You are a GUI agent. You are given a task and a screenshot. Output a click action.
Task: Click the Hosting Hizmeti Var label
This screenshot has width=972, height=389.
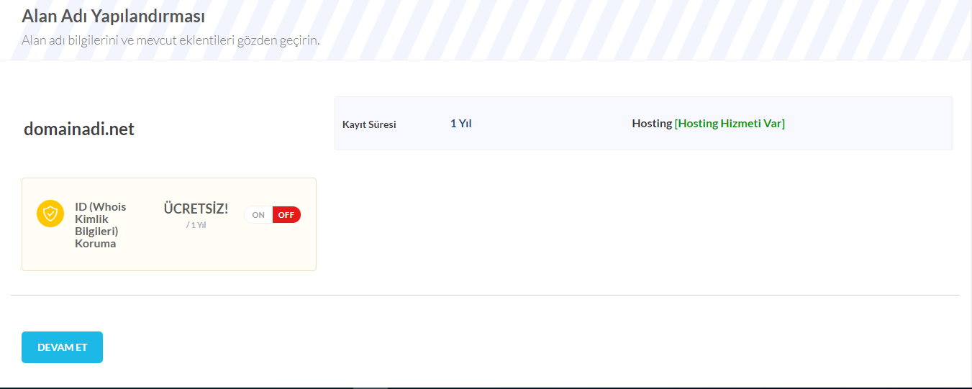(730, 124)
